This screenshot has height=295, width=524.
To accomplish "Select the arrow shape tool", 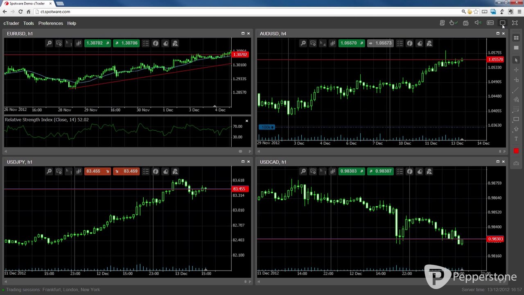I will click(516, 129).
